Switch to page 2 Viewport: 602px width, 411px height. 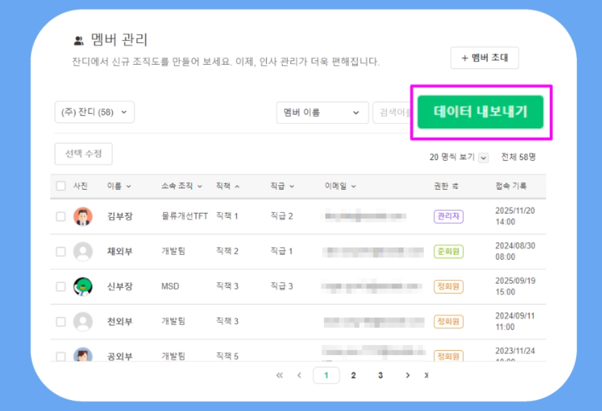[x=353, y=376]
